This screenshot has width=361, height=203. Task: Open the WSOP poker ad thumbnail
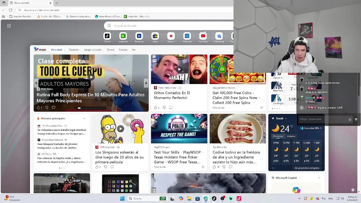point(179,129)
